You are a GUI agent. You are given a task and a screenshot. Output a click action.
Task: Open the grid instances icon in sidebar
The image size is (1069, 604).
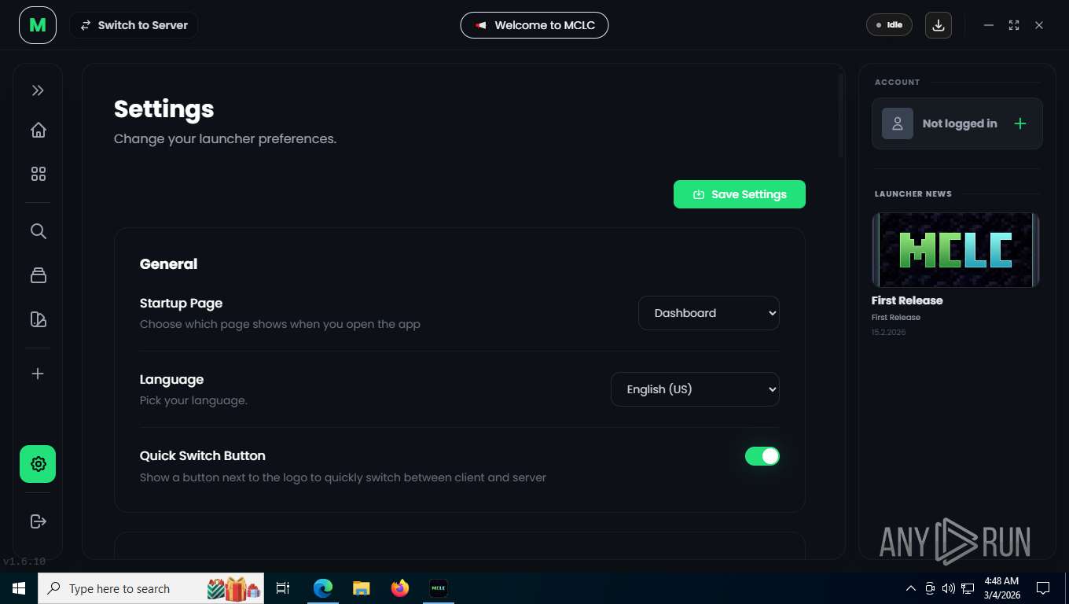point(38,174)
